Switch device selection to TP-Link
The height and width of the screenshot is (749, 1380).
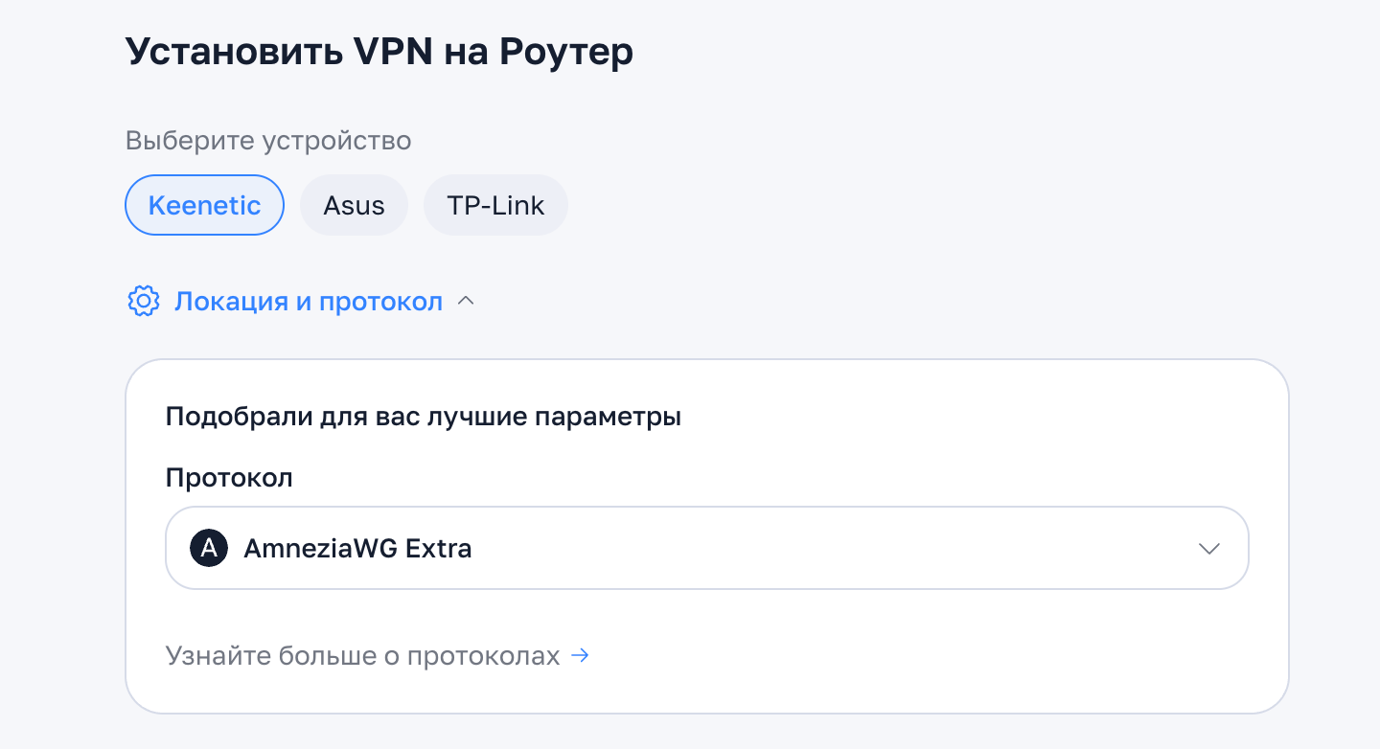click(495, 205)
